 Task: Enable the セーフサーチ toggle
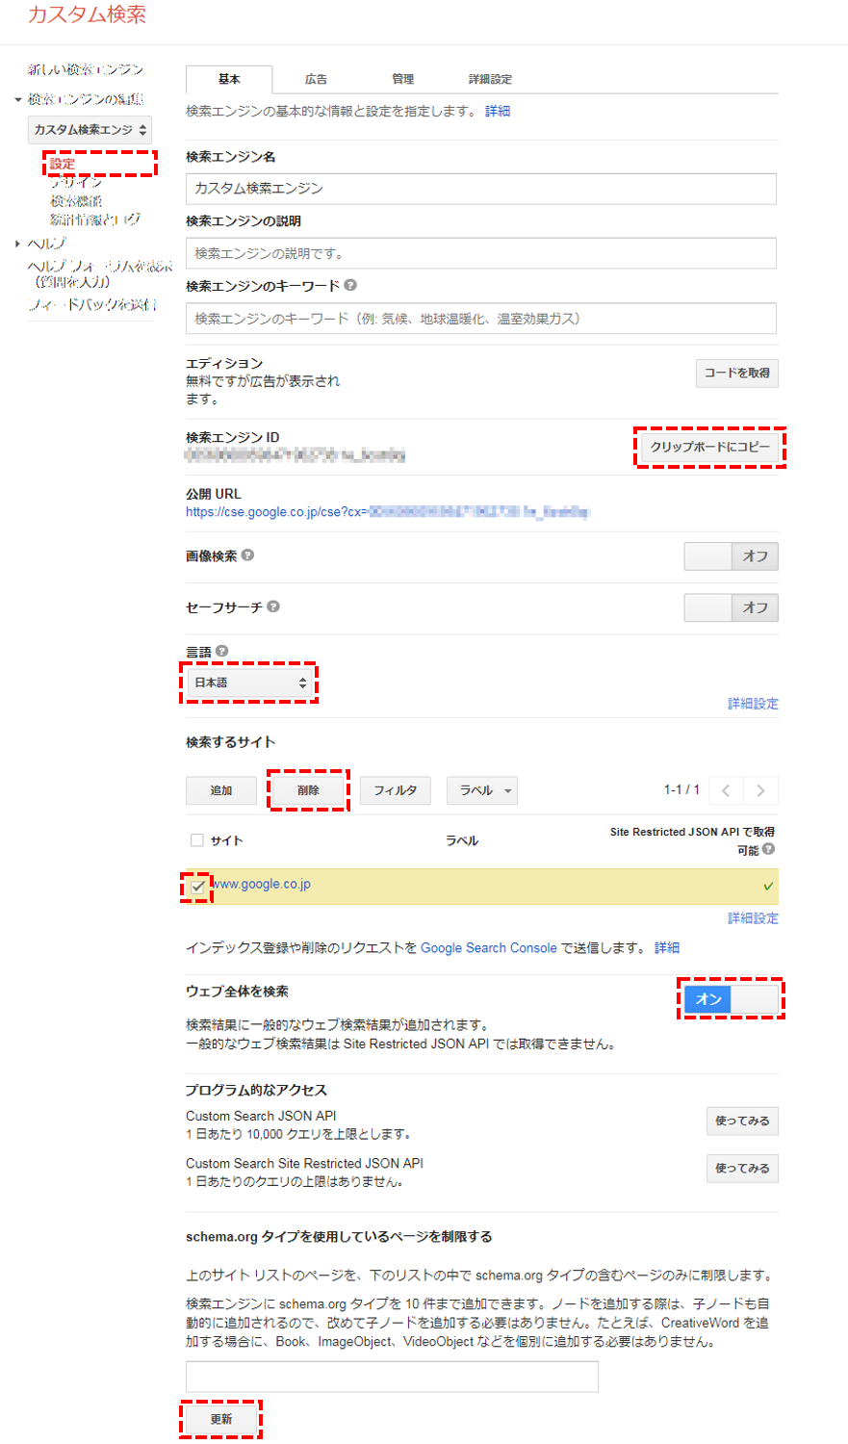click(707, 607)
